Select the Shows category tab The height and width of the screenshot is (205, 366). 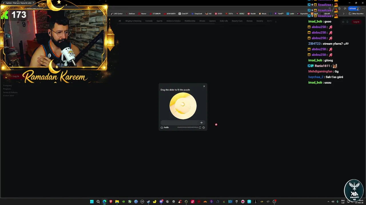click(202, 21)
